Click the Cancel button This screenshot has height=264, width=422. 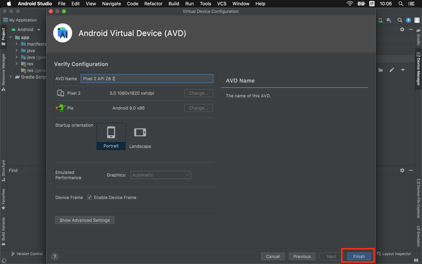coord(273,257)
